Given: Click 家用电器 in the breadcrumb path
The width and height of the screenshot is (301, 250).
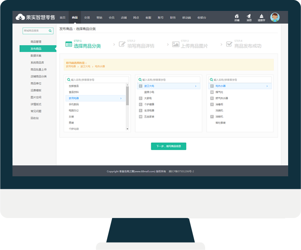Looking at the screenshot, I should [71, 66].
